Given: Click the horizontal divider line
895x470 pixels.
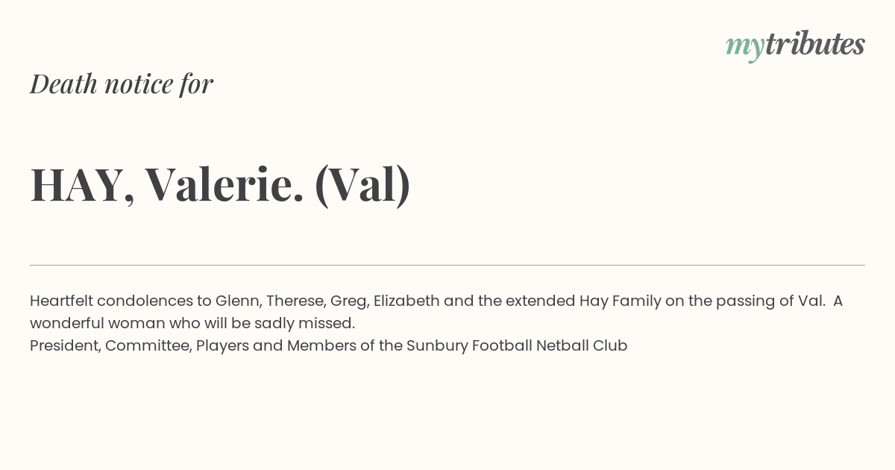Looking at the screenshot, I should [x=447, y=265].
